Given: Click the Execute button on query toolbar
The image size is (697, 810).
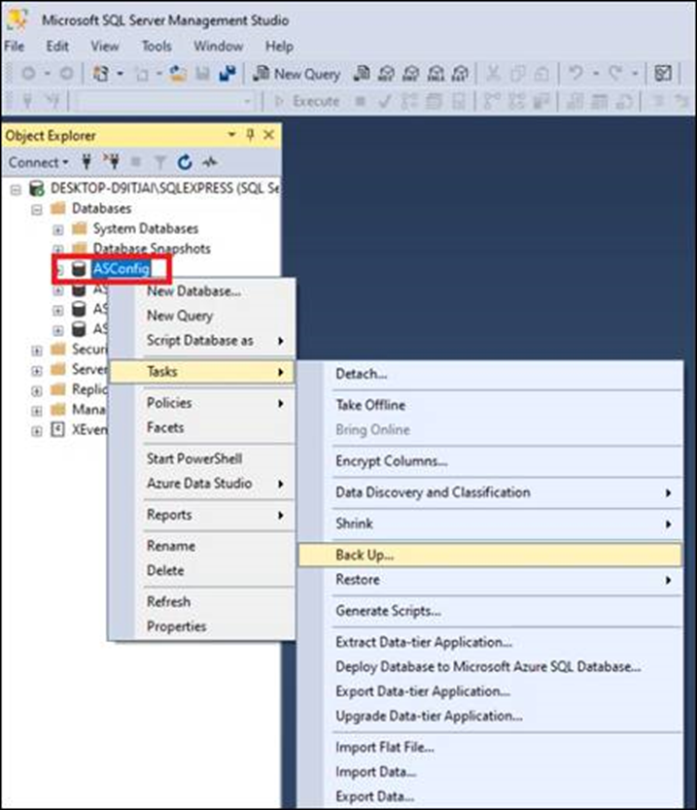Looking at the screenshot, I should click(x=307, y=101).
